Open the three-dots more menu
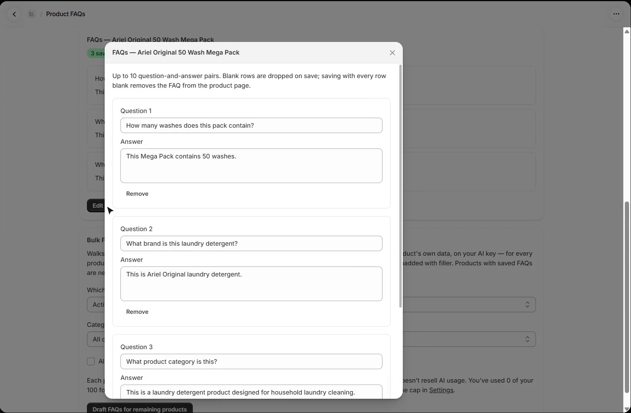631x413 pixels. coord(616,14)
